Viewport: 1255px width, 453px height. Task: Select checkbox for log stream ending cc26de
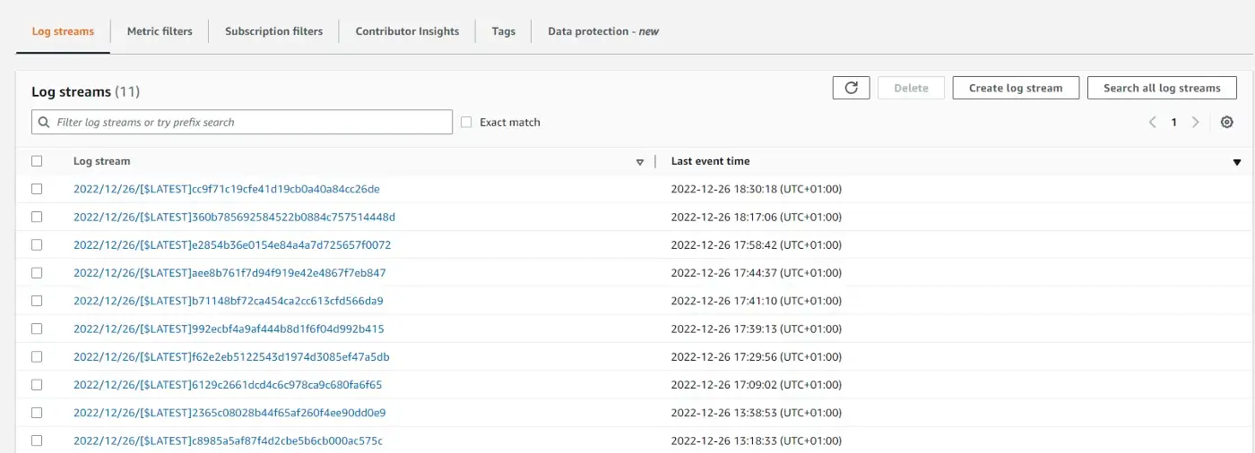point(37,189)
